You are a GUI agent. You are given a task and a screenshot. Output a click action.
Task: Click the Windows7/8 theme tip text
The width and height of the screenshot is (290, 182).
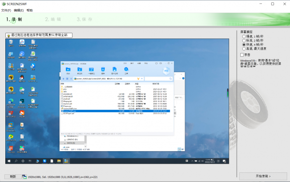point(261,63)
